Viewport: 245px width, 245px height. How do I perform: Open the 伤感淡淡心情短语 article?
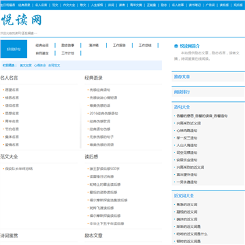pos(103,98)
